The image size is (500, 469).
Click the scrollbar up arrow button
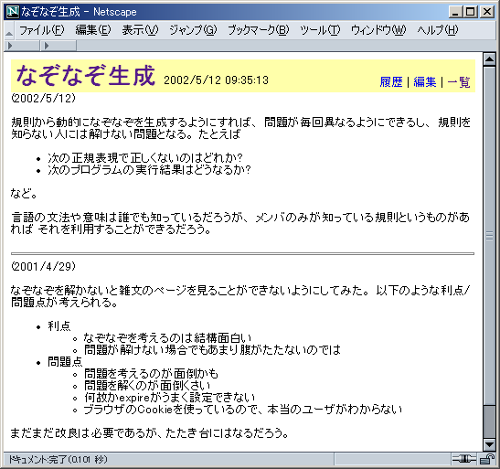489,59
